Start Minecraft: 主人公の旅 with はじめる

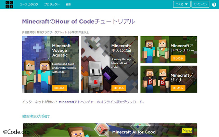point(119,88)
